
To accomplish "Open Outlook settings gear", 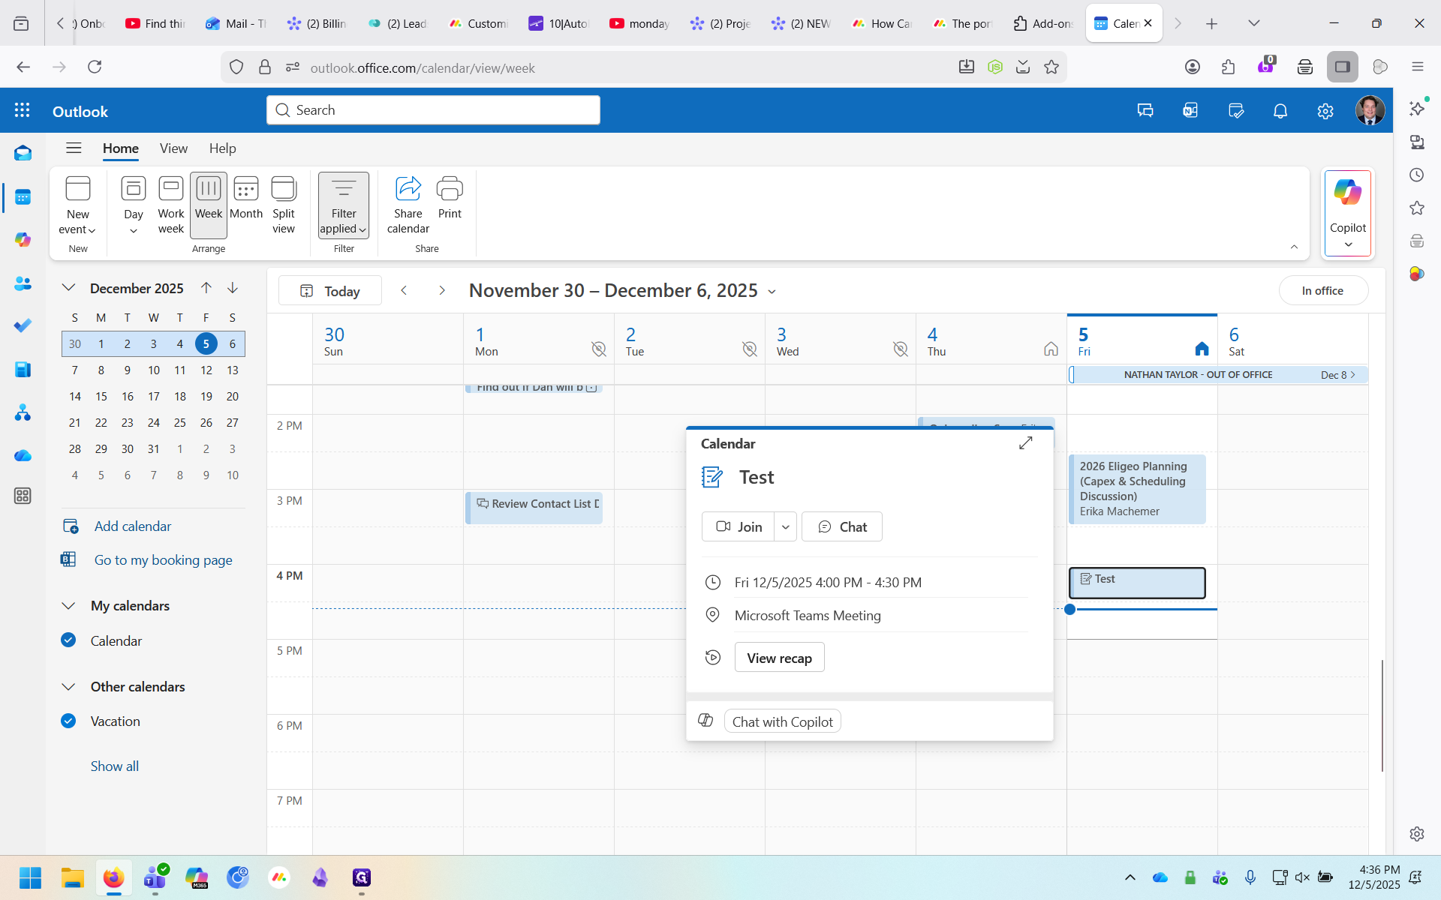I will coord(1325,111).
